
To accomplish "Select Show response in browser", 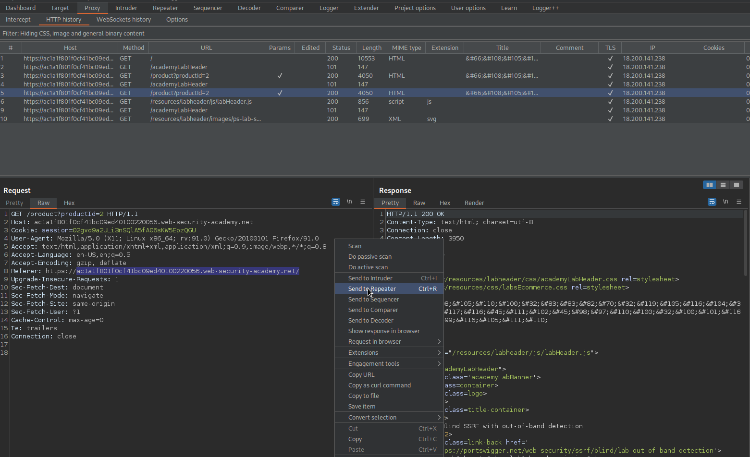I will (389, 331).
